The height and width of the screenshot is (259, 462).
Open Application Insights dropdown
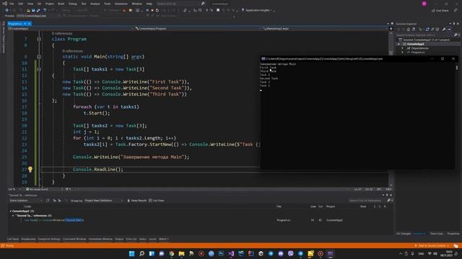(257, 10)
